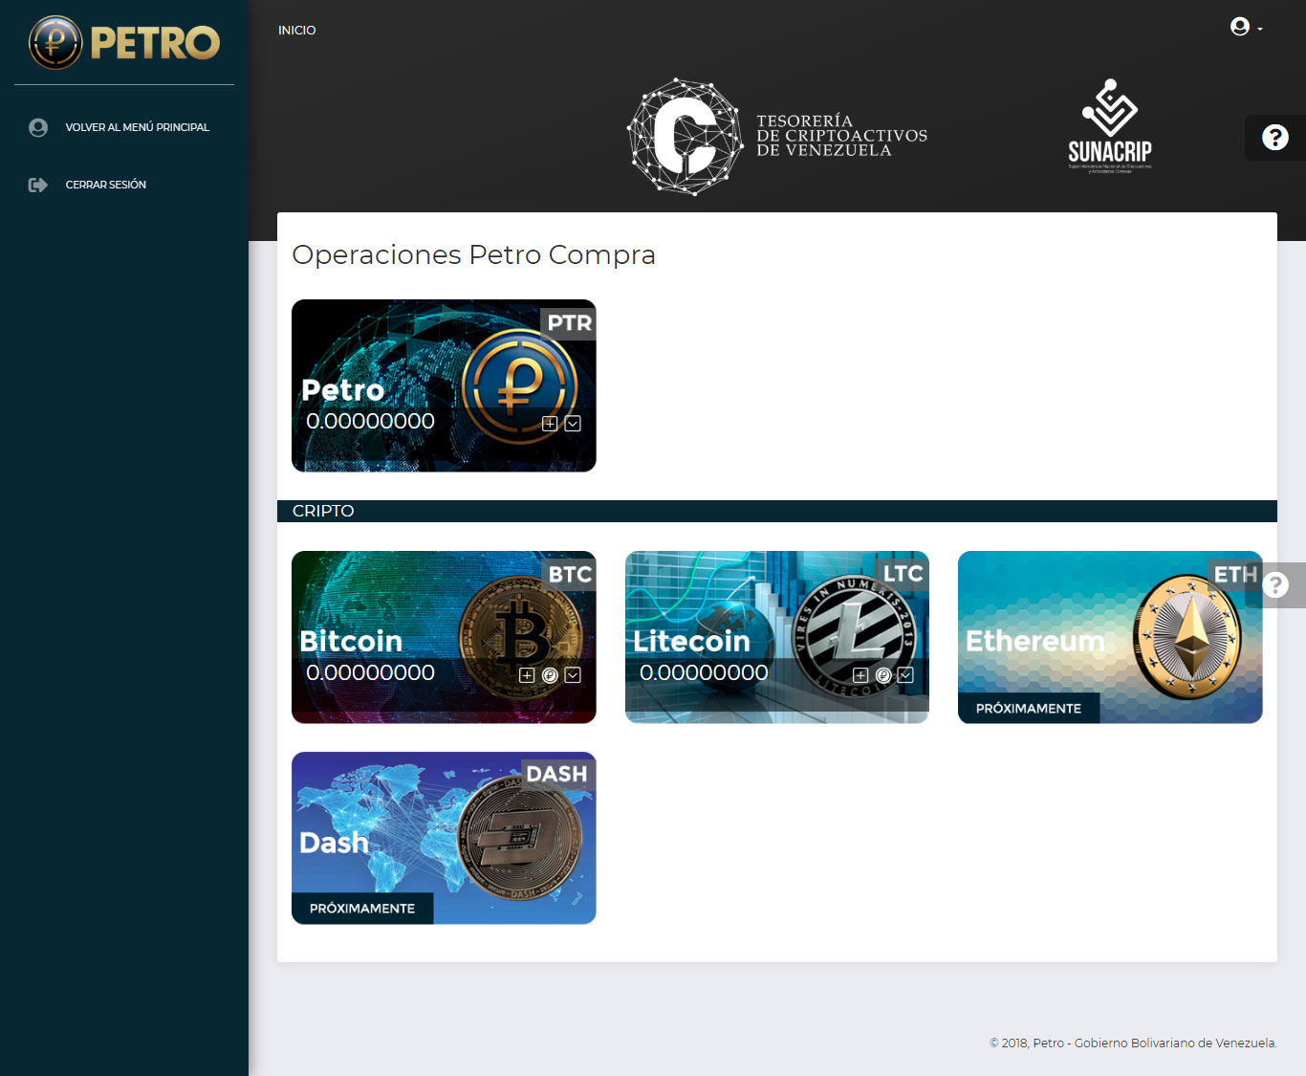
Task: Click the BTC ticker badge
Action: click(x=569, y=575)
